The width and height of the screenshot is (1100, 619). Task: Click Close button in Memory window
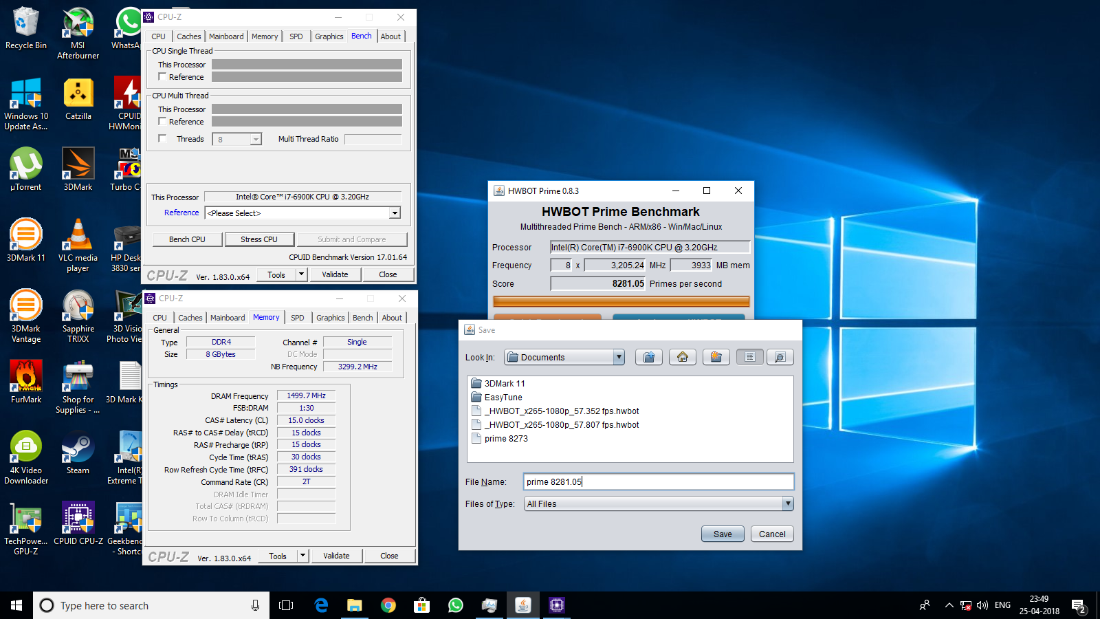tap(389, 556)
